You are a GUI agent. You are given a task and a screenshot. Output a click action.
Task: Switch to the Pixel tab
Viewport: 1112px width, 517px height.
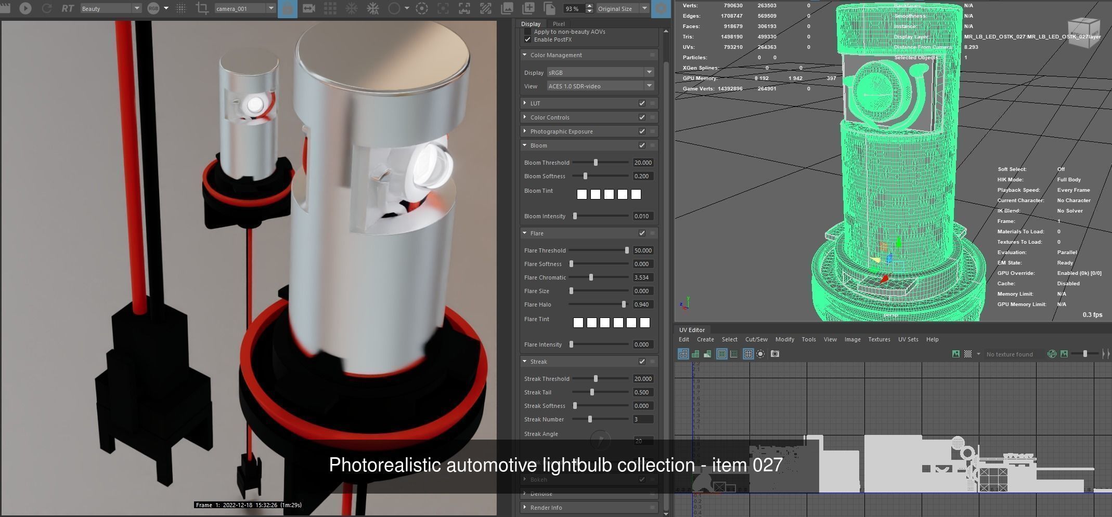click(x=559, y=24)
